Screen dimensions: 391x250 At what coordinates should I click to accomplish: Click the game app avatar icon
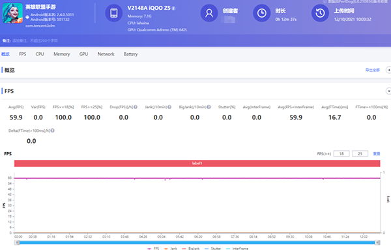pyautogui.click(x=12, y=13)
